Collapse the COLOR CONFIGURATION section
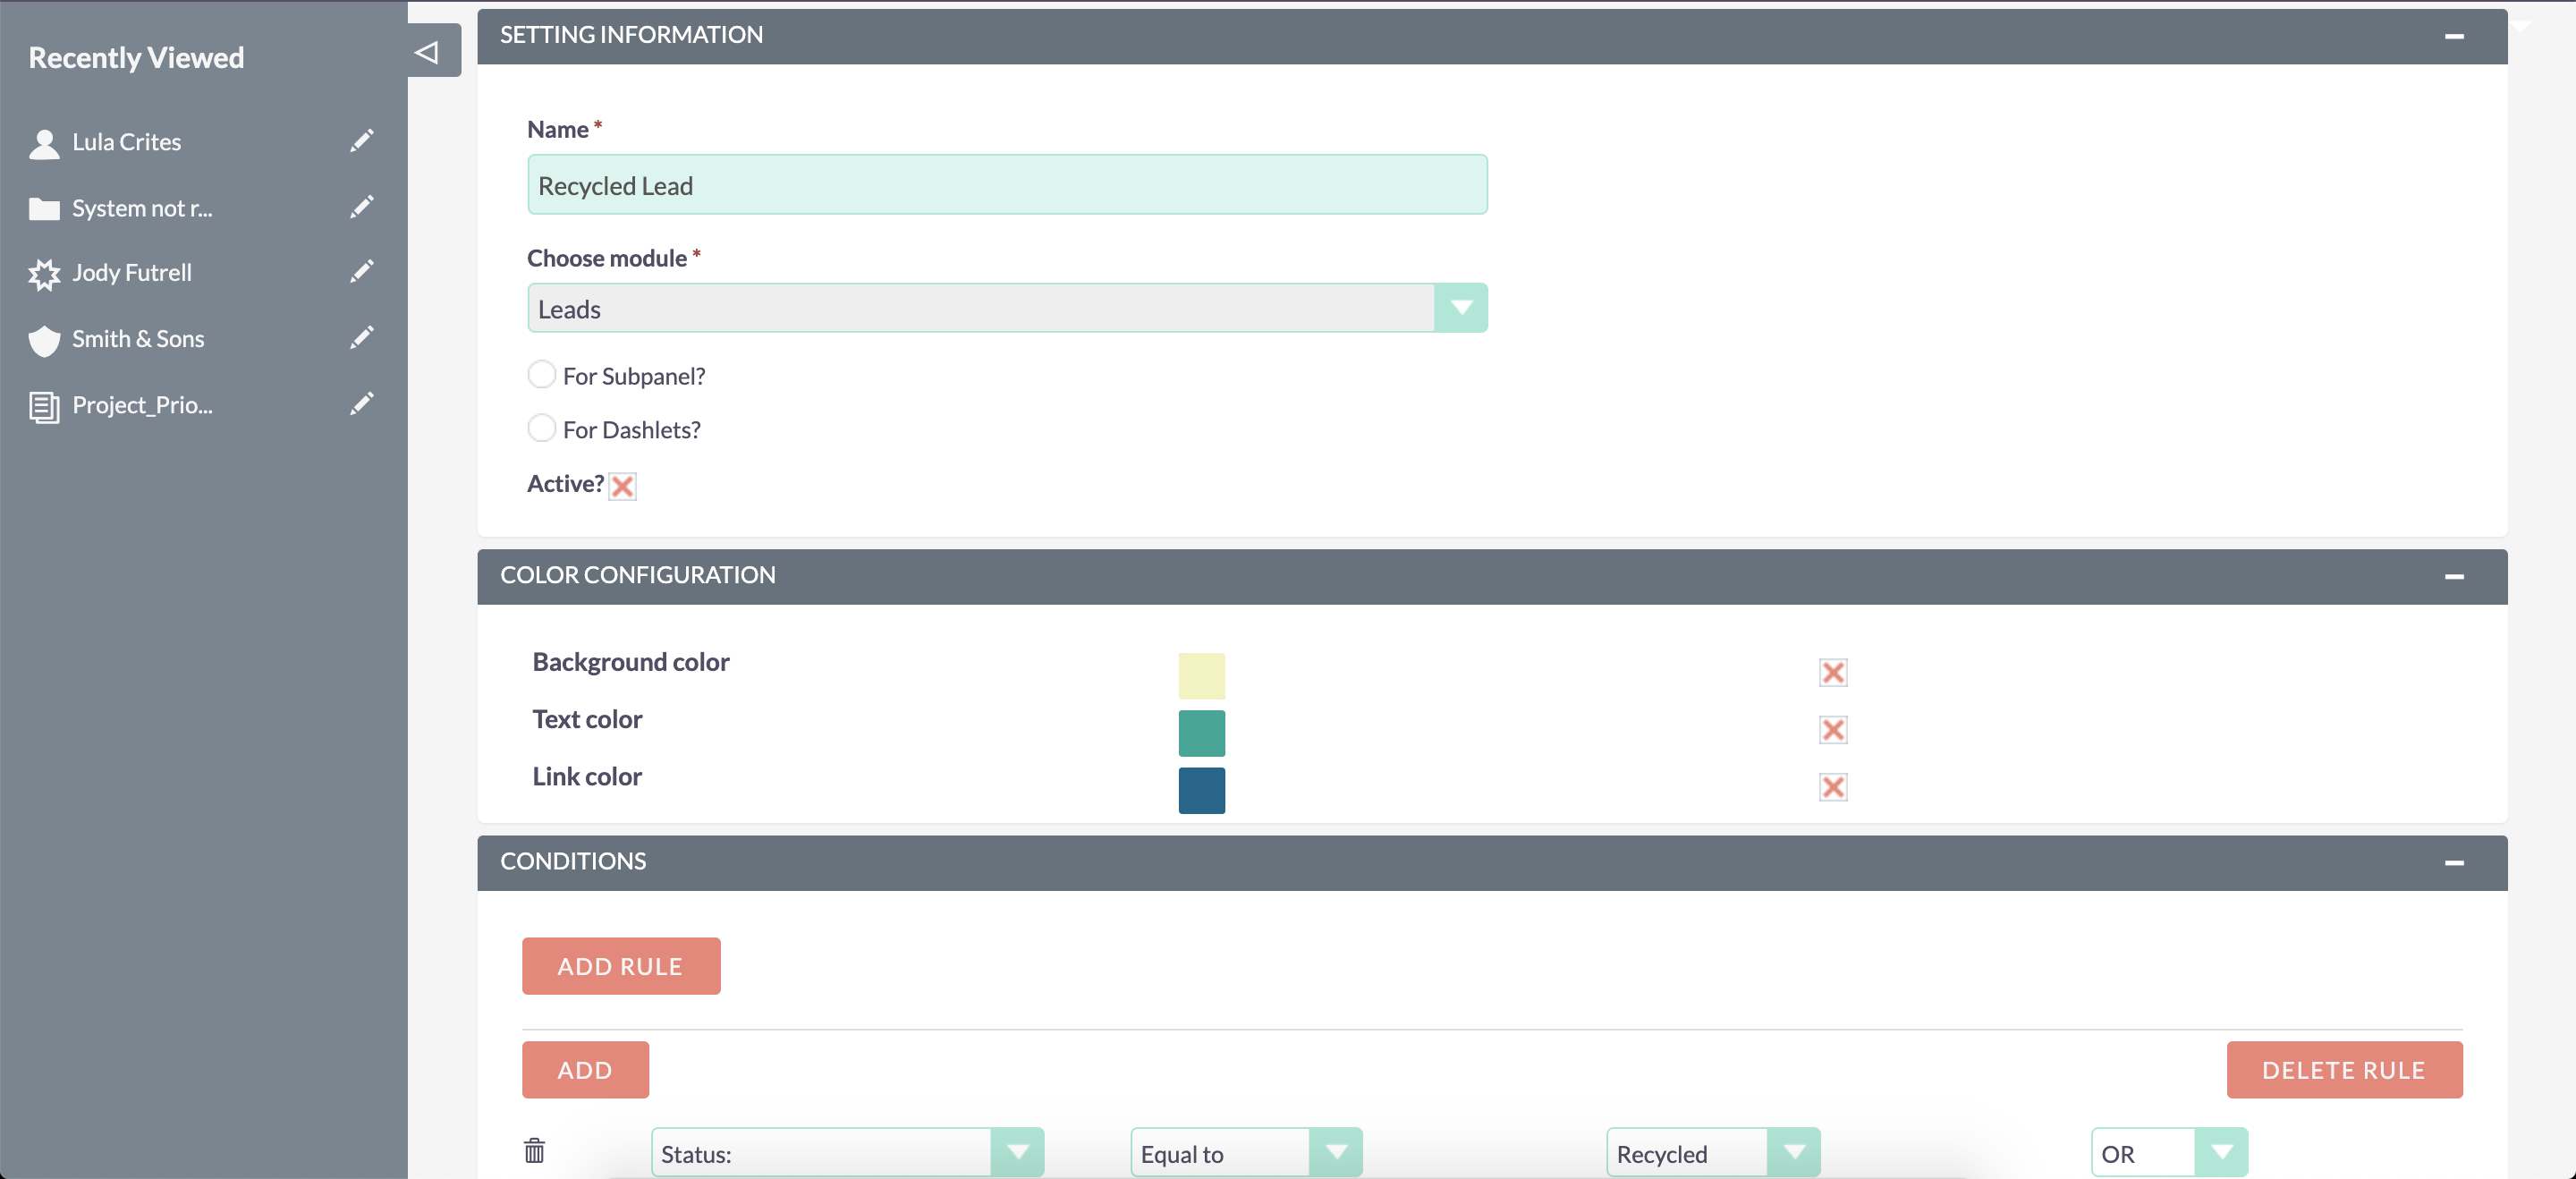The width and height of the screenshot is (2576, 1179). click(2456, 576)
